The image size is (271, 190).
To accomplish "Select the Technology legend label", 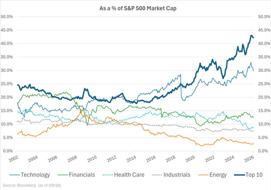I will (35, 175).
